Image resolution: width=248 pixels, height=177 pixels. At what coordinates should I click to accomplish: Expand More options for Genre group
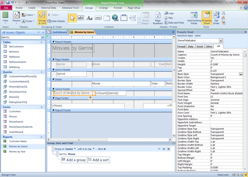(x=102, y=149)
